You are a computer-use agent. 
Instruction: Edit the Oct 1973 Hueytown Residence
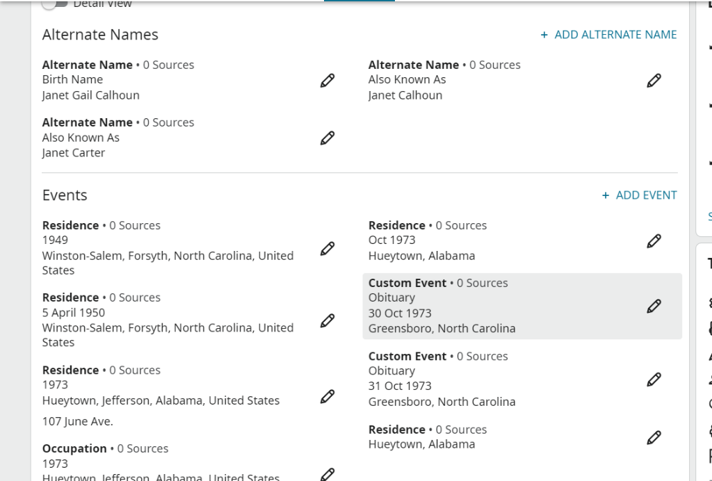pos(654,241)
